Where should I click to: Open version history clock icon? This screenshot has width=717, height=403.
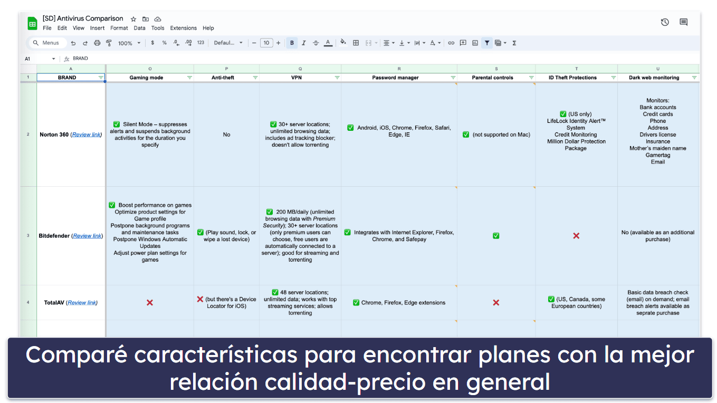point(665,22)
